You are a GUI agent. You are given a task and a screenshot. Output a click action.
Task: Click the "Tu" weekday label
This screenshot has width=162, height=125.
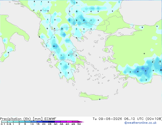95,119
